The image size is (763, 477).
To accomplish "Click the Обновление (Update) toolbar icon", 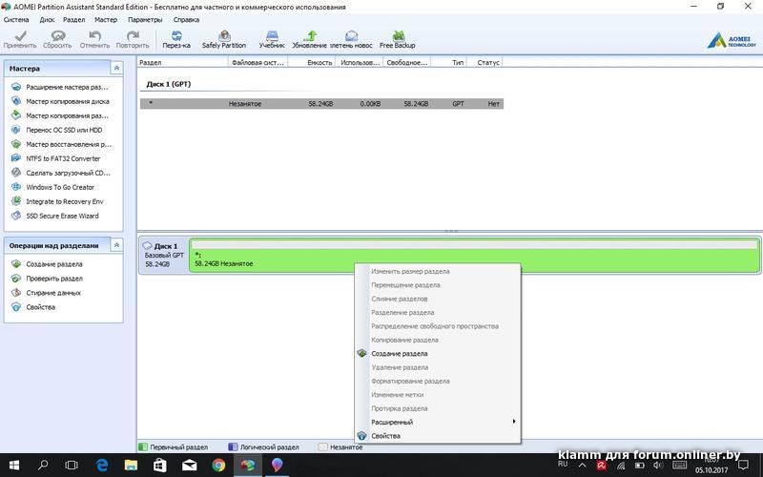I will (x=309, y=38).
